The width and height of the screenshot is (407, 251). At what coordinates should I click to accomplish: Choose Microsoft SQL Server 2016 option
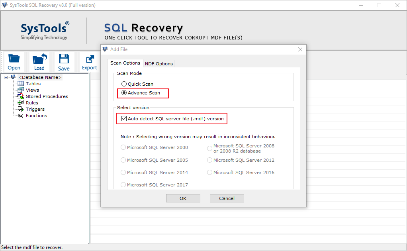click(x=209, y=173)
